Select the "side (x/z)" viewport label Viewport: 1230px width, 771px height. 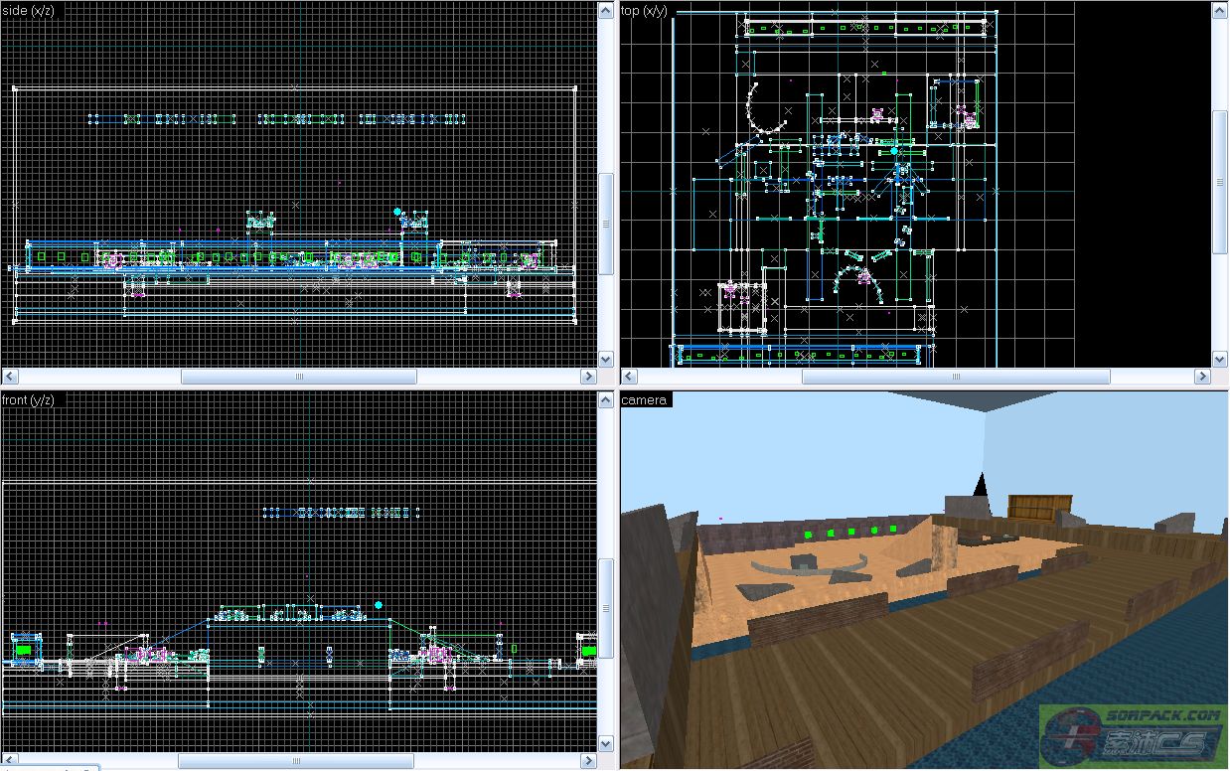coord(29,10)
